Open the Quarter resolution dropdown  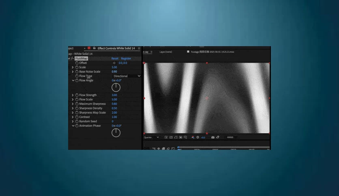coord(151,137)
